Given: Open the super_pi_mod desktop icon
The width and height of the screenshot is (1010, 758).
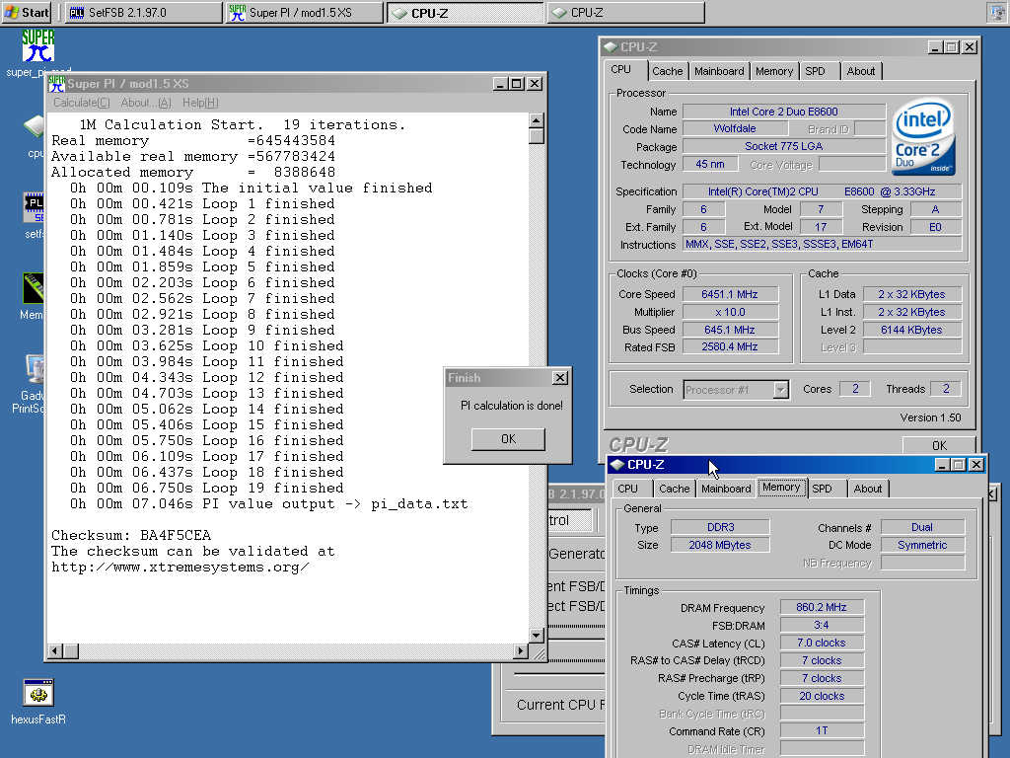Looking at the screenshot, I should (38, 46).
